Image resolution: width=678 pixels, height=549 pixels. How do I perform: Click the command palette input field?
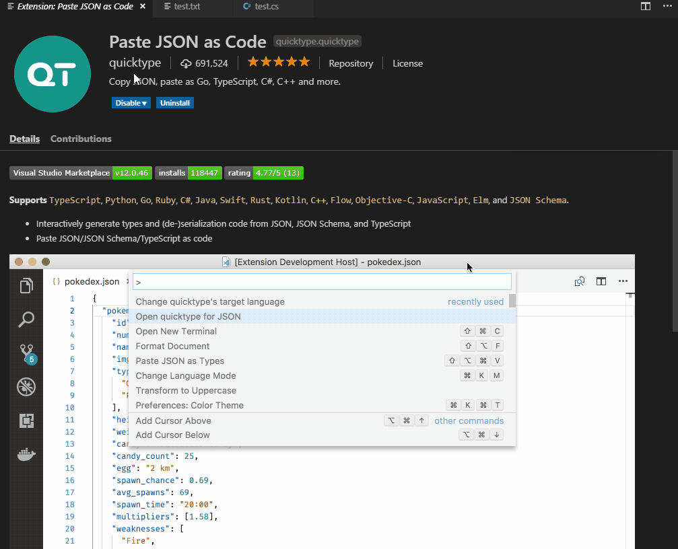coord(322,282)
